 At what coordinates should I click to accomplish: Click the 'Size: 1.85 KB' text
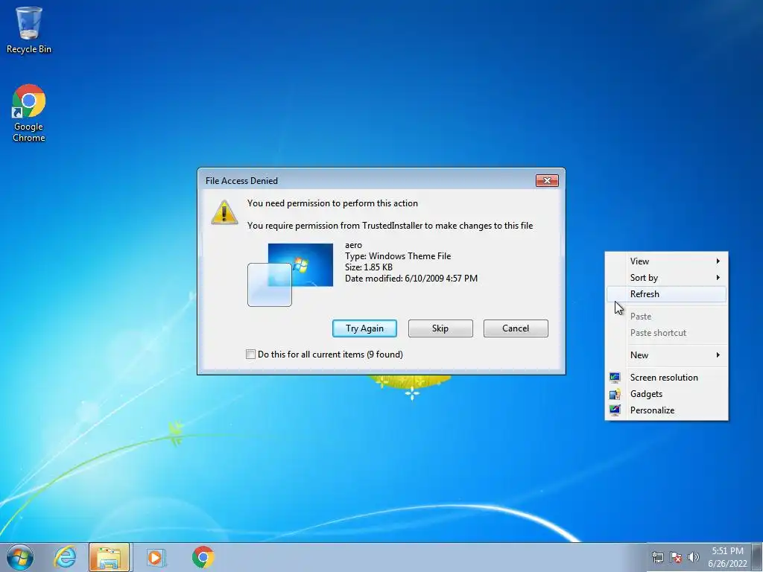click(x=369, y=267)
